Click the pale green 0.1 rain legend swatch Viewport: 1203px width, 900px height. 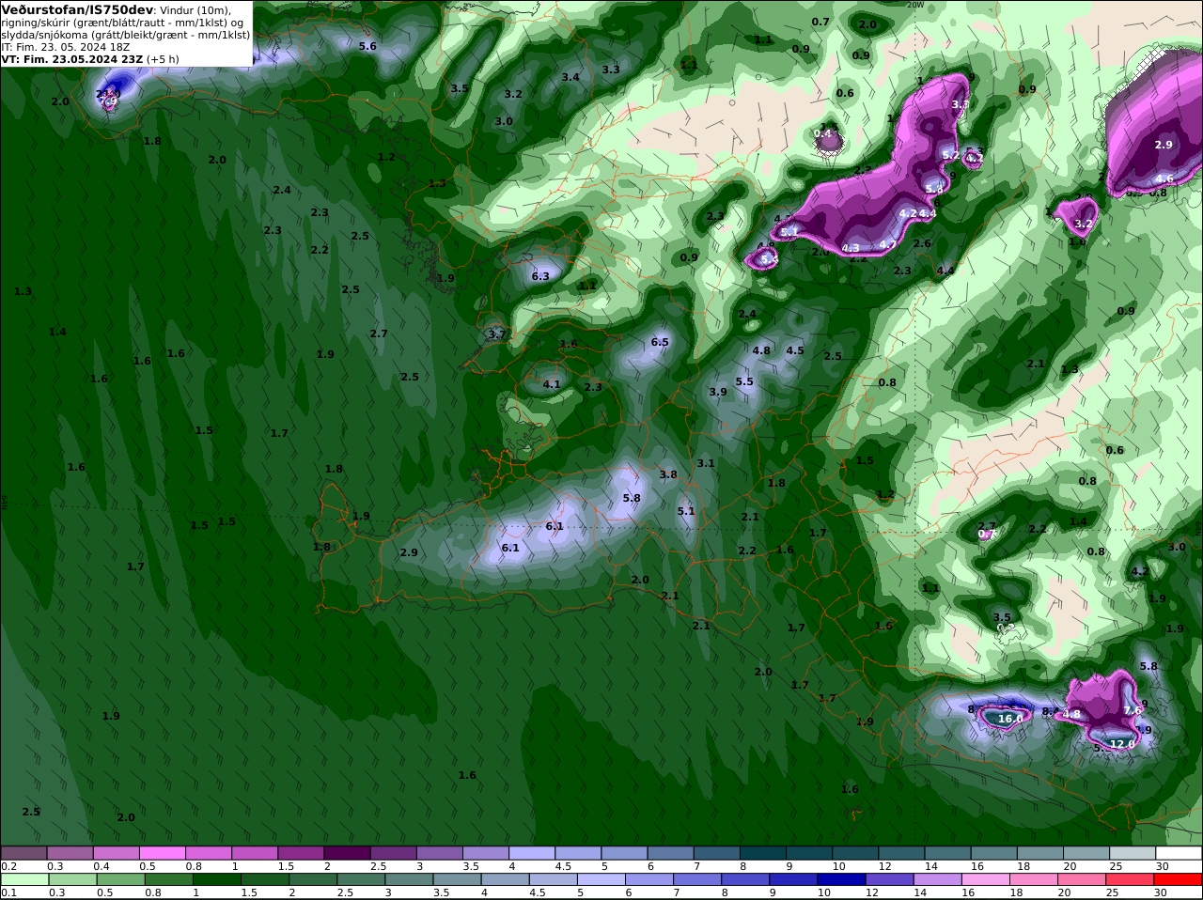(x=24, y=879)
